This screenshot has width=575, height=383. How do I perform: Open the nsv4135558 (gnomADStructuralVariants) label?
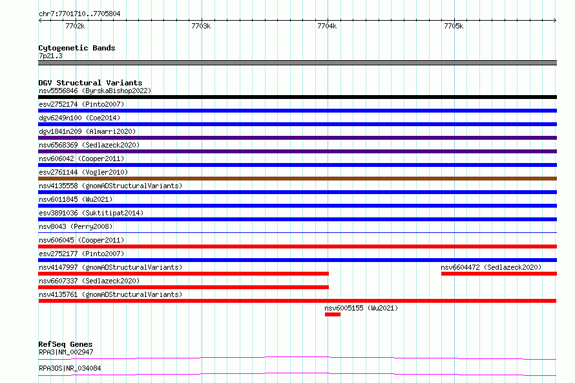coord(110,186)
